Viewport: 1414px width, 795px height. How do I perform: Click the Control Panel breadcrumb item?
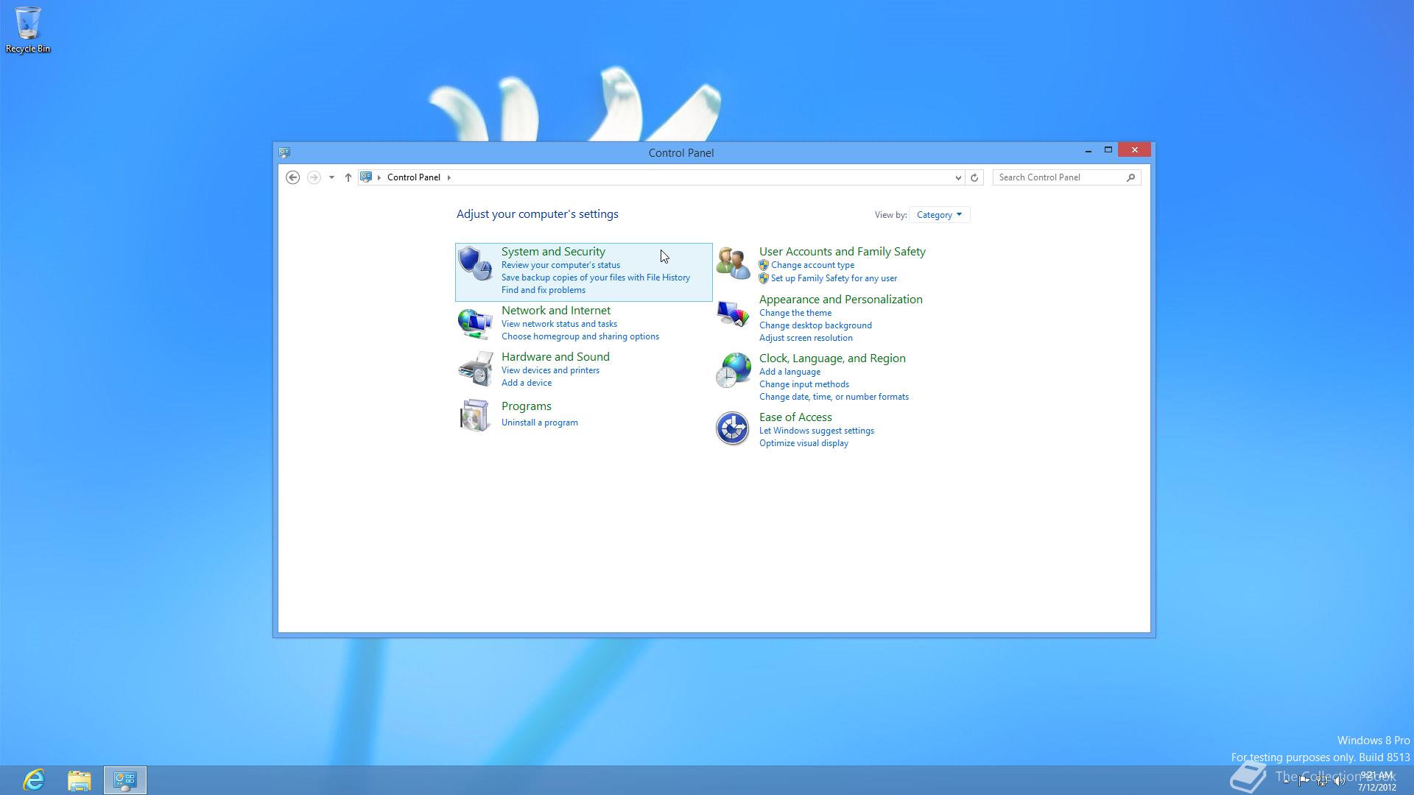414,177
